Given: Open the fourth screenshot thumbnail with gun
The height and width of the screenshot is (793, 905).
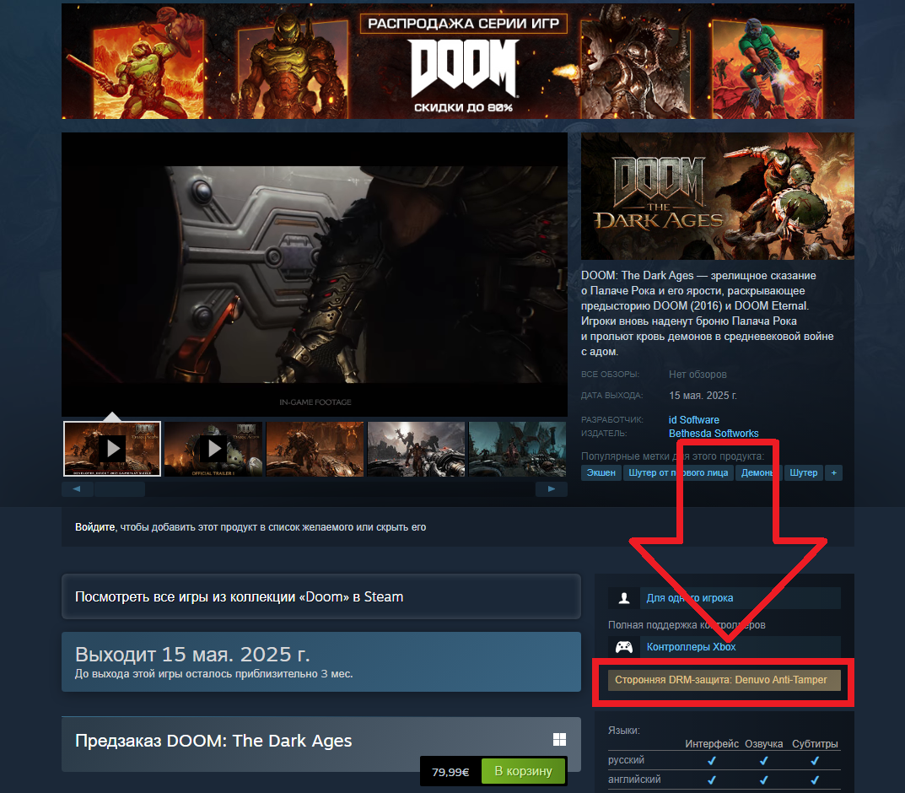Looking at the screenshot, I should tap(416, 449).
